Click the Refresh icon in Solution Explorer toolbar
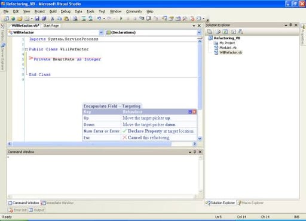 (x=225, y=32)
